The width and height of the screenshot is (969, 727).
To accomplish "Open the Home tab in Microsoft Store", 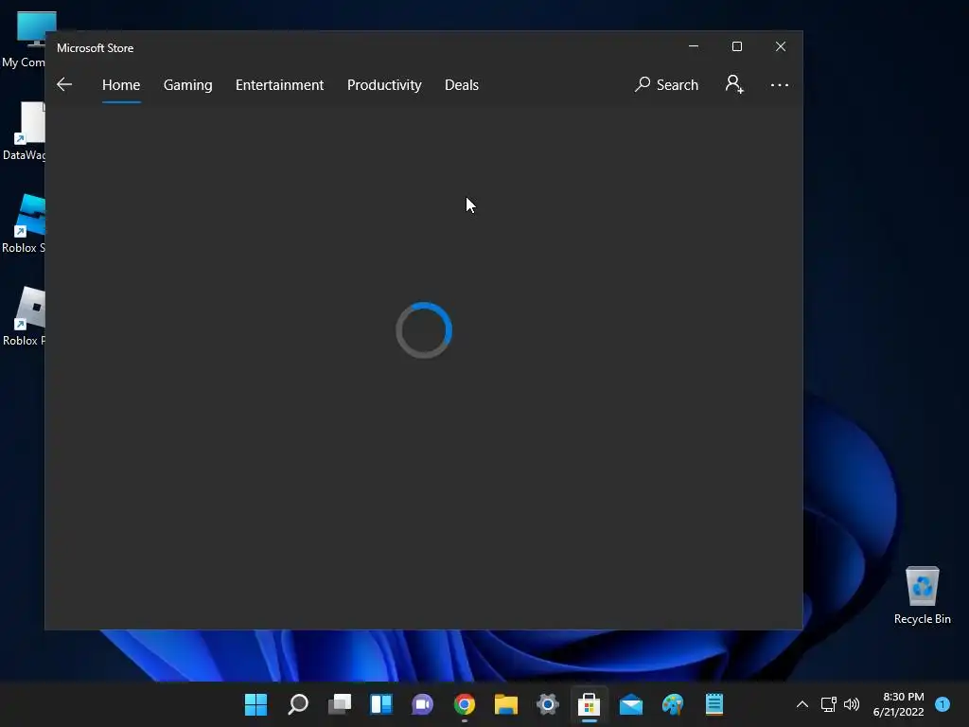I will [121, 84].
